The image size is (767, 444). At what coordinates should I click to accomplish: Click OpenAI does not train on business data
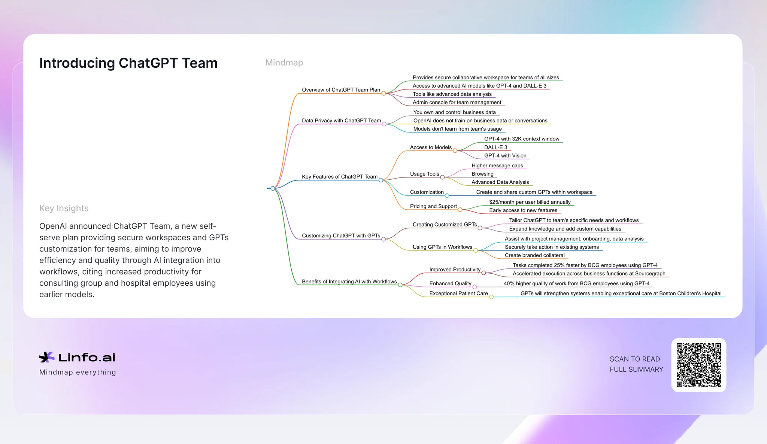(x=480, y=121)
